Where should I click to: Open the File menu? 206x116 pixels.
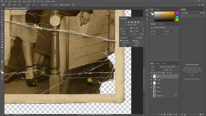tap(6, 1)
